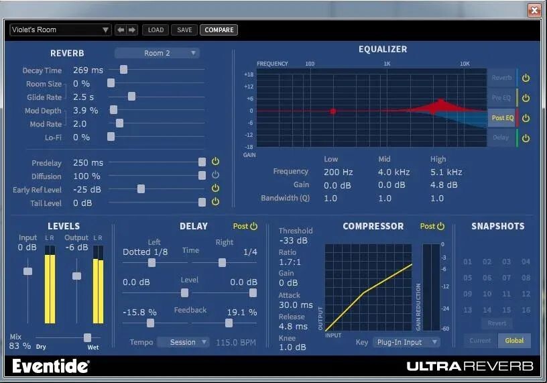Click the Input level fader handle
547x383 pixels.
27,271
